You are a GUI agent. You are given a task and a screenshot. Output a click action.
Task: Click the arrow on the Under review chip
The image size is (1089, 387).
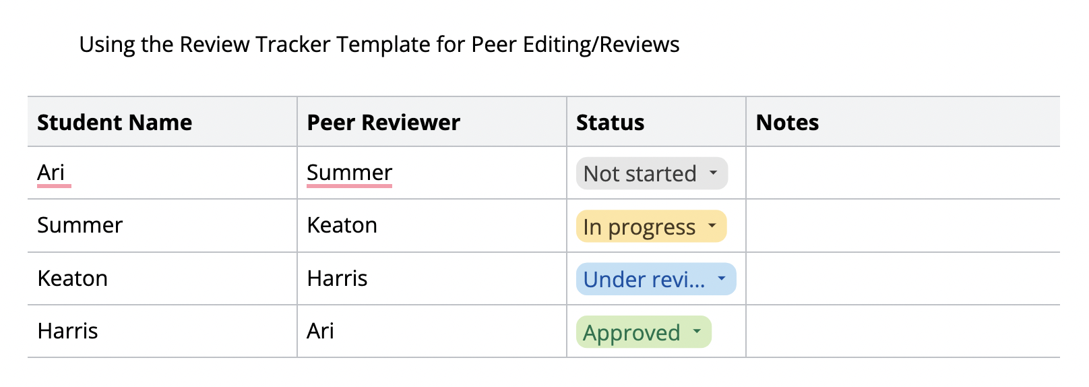tap(721, 278)
